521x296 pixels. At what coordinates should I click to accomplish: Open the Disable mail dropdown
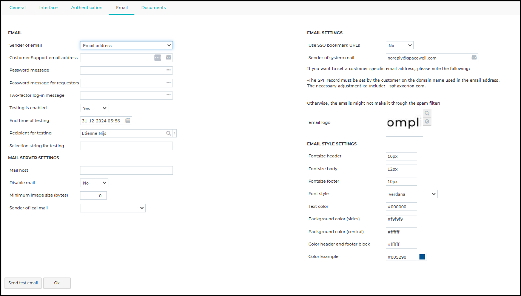[94, 183]
